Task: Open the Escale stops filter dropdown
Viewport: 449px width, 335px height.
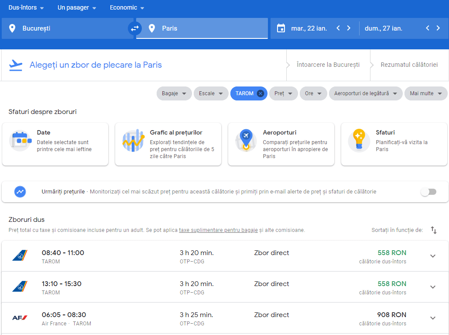Action: coord(211,93)
